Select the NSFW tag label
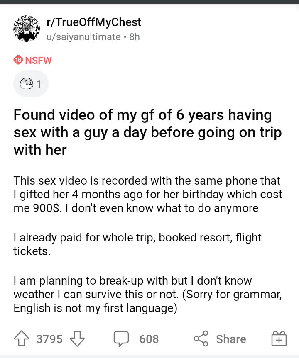The height and width of the screenshot is (358, 299). click(x=38, y=61)
